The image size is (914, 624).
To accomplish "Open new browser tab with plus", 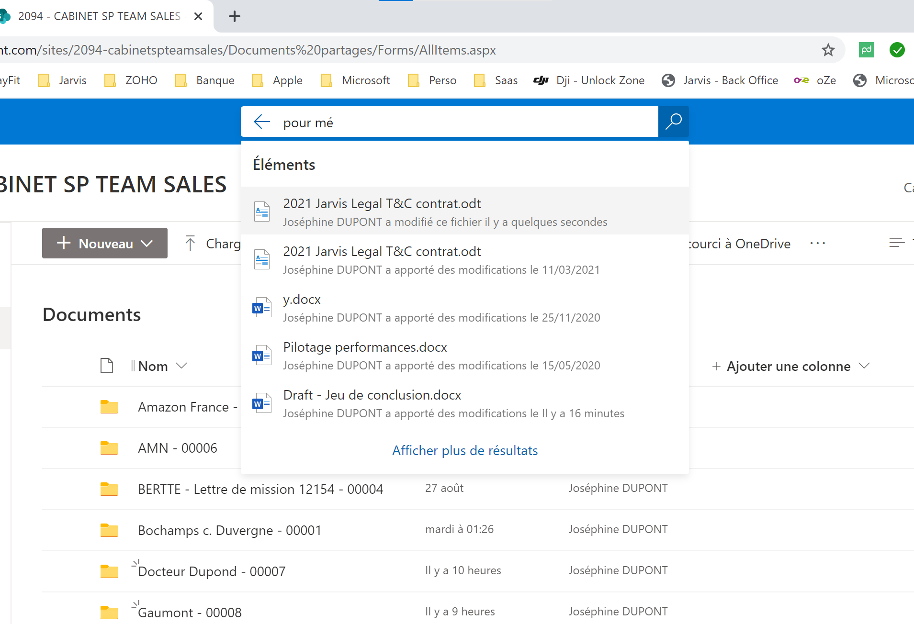I will click(234, 16).
